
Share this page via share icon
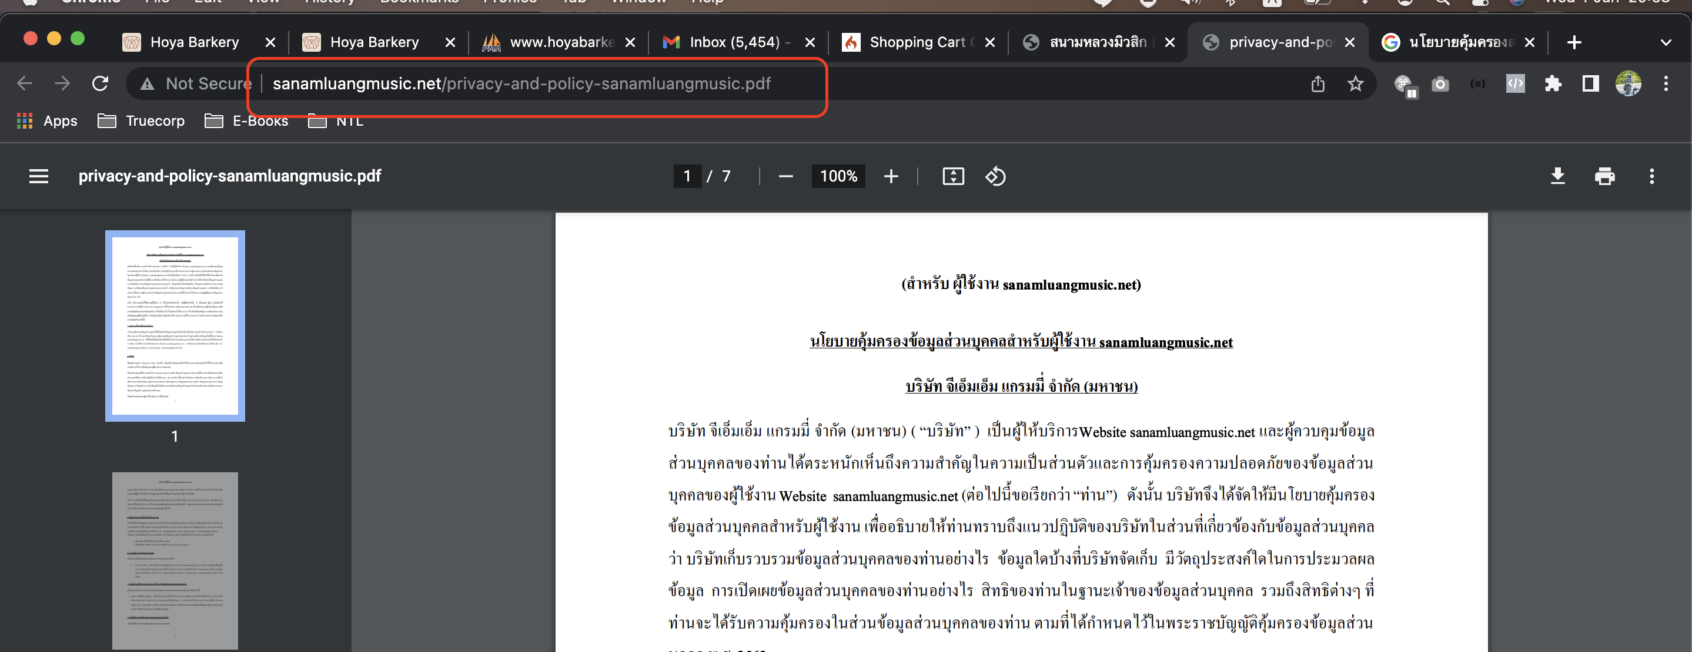tap(1318, 83)
